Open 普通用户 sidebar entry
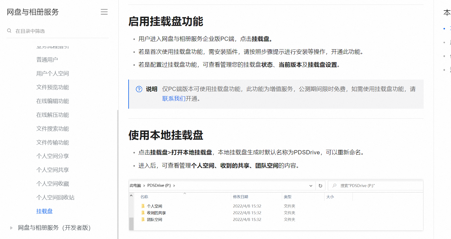This screenshot has height=239, width=451. pyautogui.click(x=47, y=60)
